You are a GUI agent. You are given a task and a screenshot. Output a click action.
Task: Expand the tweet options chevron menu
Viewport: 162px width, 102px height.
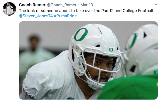[156, 4]
